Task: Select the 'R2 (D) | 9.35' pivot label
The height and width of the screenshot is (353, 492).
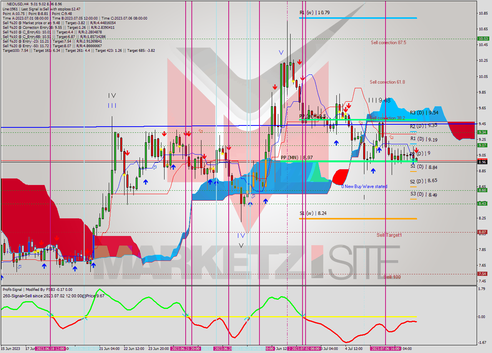Action: [x=423, y=126]
